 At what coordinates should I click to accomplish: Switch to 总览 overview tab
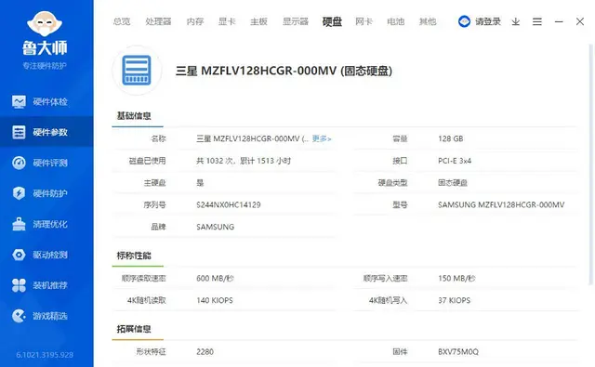122,21
